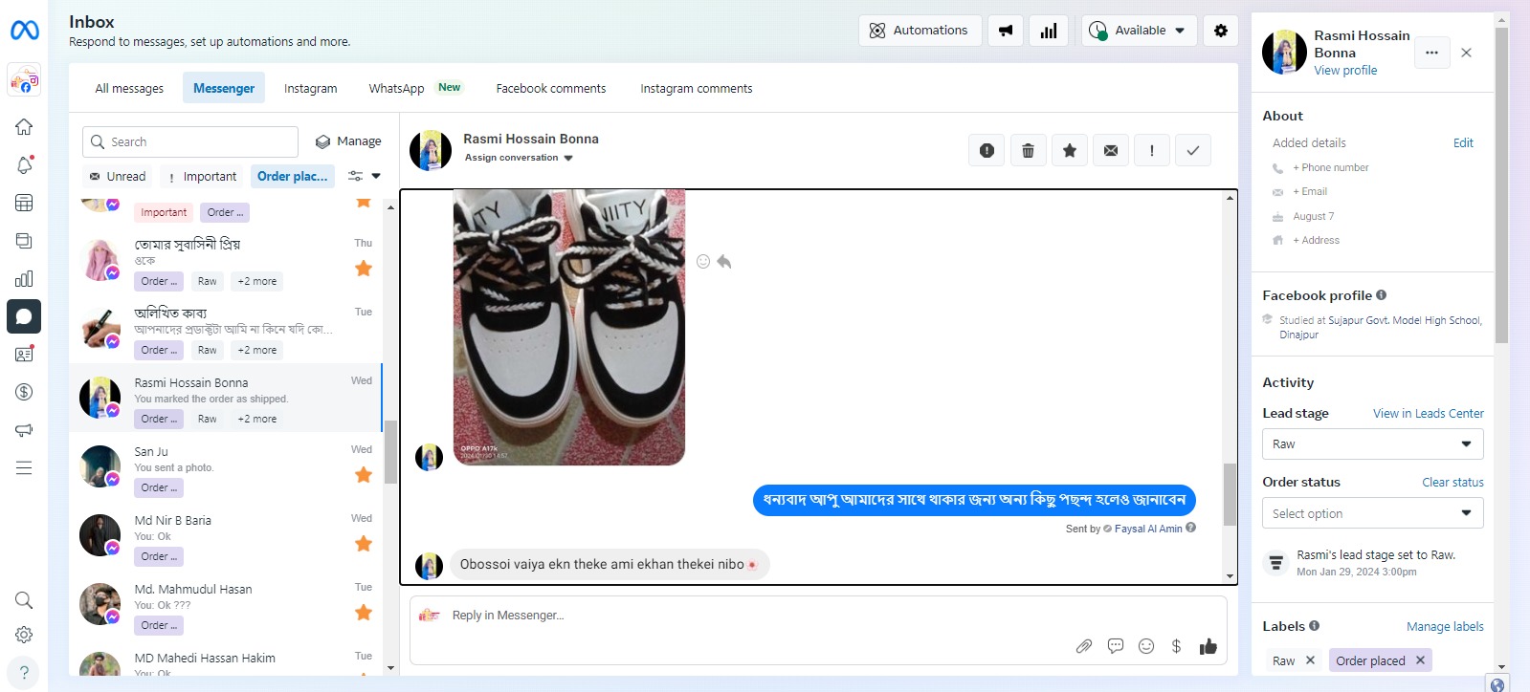
Task: Attach a file with paperclip icon
Action: coord(1084,646)
